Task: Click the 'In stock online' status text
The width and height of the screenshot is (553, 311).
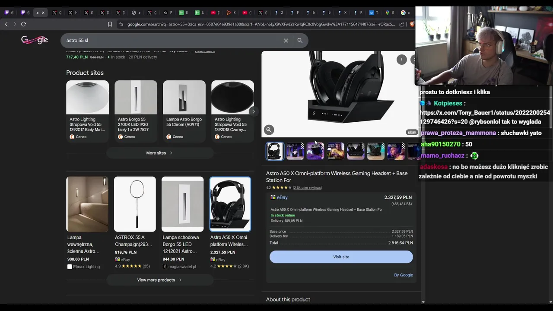Action: tap(283, 216)
